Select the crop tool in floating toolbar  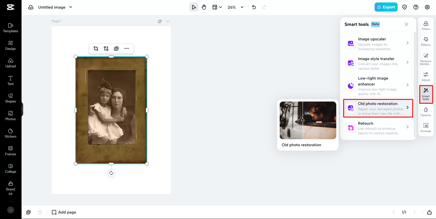(x=96, y=49)
